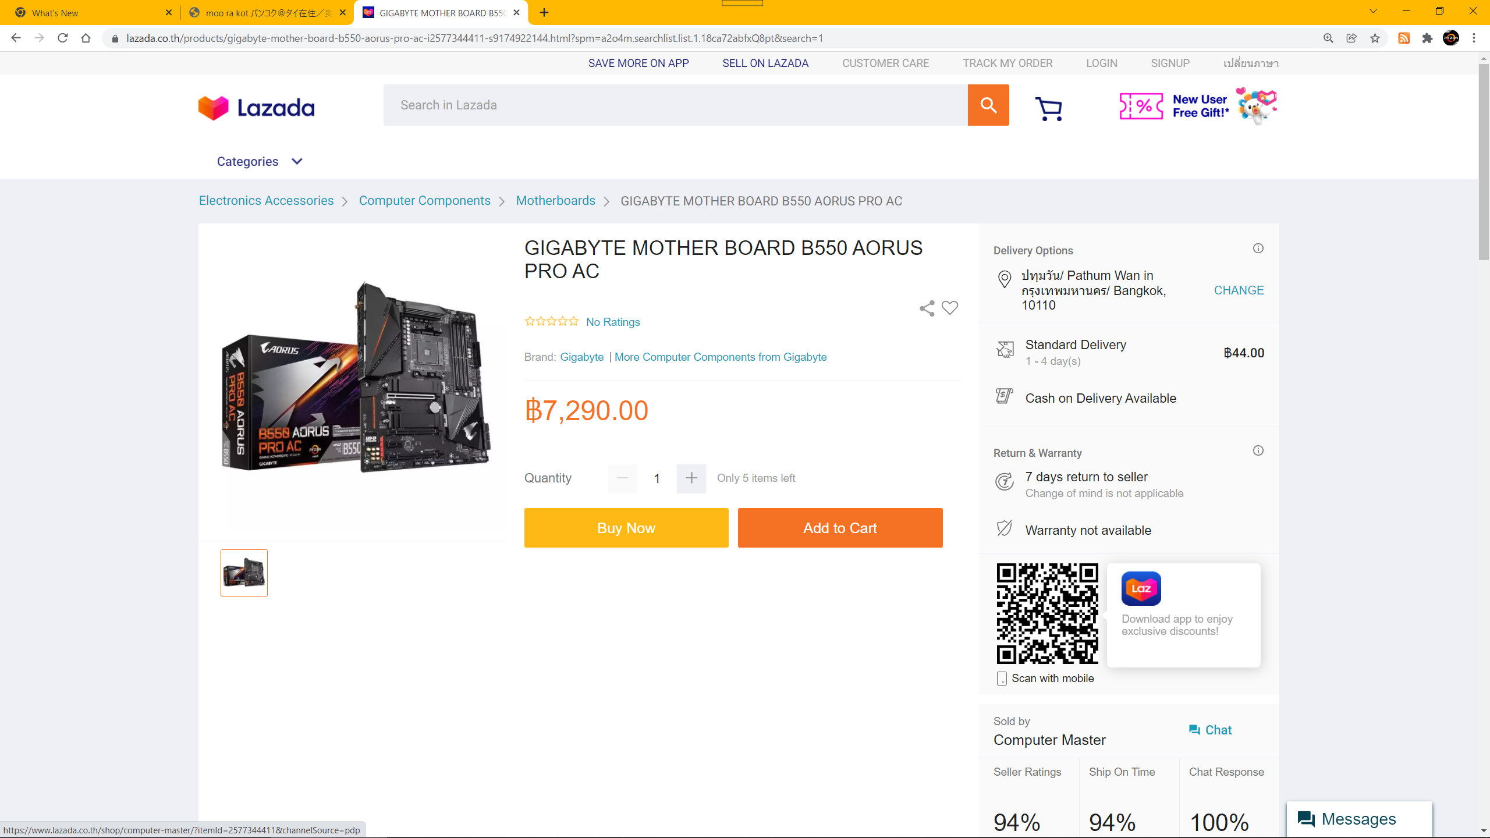1490x838 pixels.
Task: Click the QR code image
Action: point(1047,614)
